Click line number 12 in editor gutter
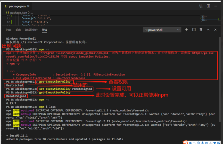The height and width of the screenshot is (144, 223). 9,22
